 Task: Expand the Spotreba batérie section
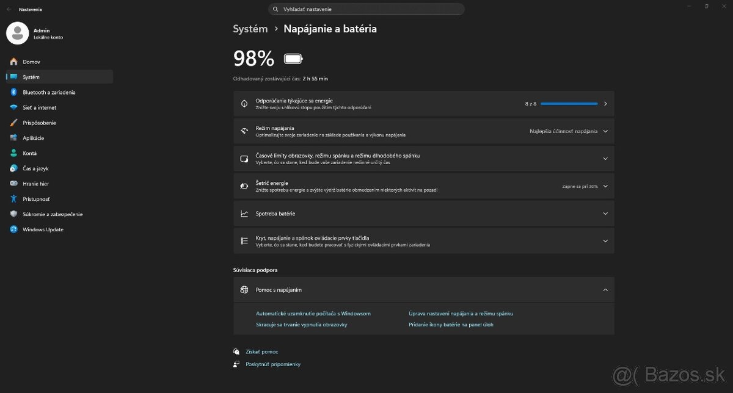tap(605, 214)
